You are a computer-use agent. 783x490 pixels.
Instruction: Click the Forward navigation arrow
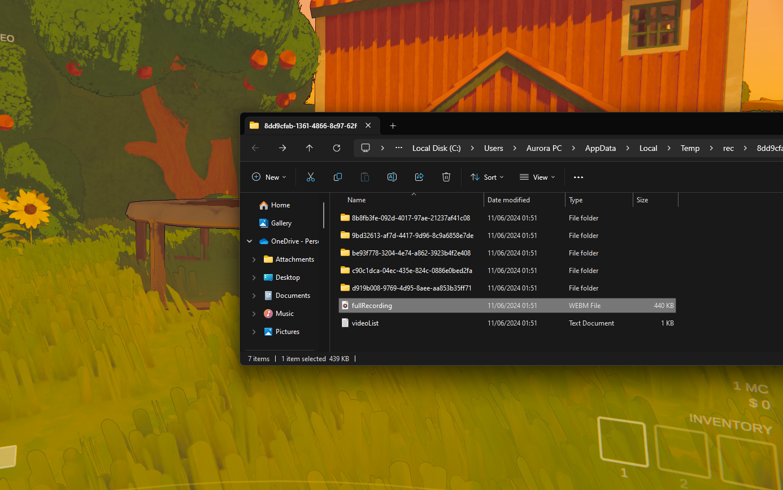click(x=282, y=148)
